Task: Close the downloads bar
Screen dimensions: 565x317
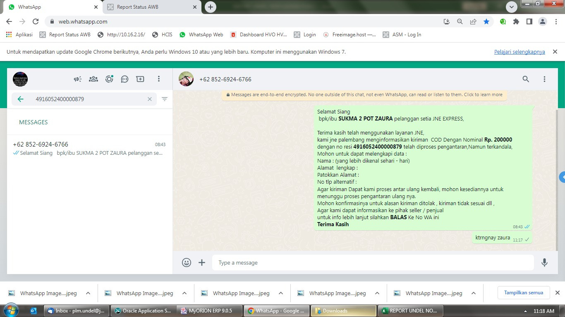Action: (557, 293)
